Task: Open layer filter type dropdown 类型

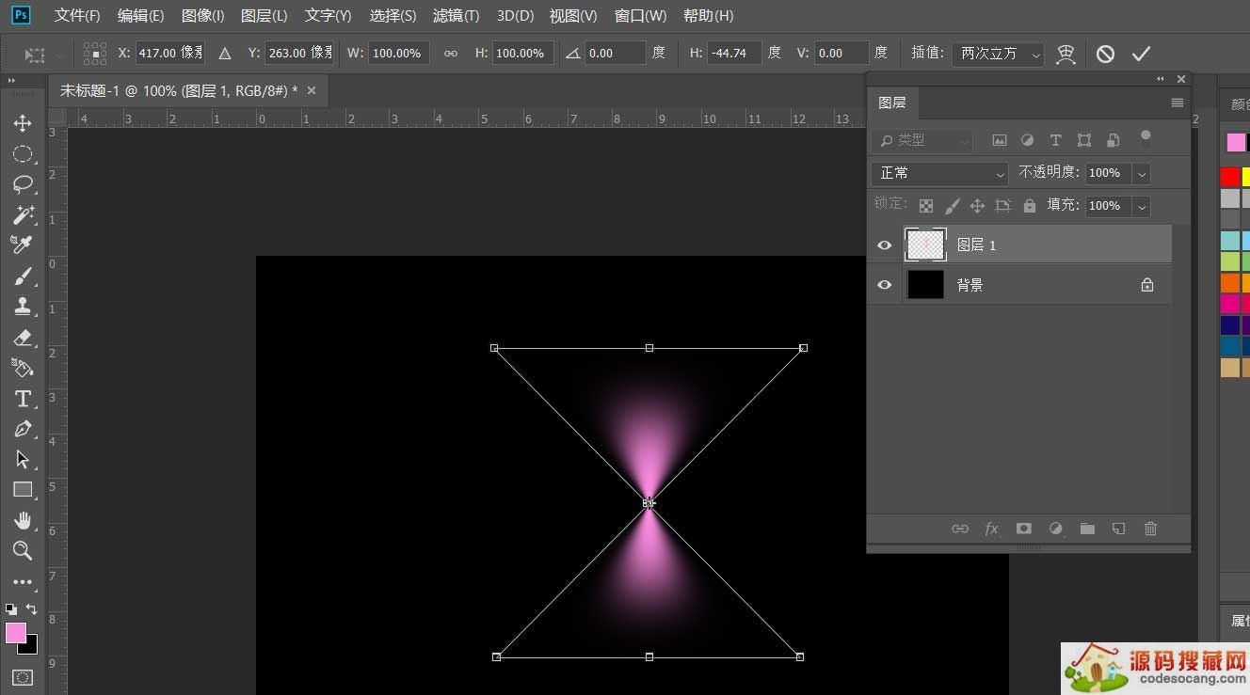Action: coord(922,140)
